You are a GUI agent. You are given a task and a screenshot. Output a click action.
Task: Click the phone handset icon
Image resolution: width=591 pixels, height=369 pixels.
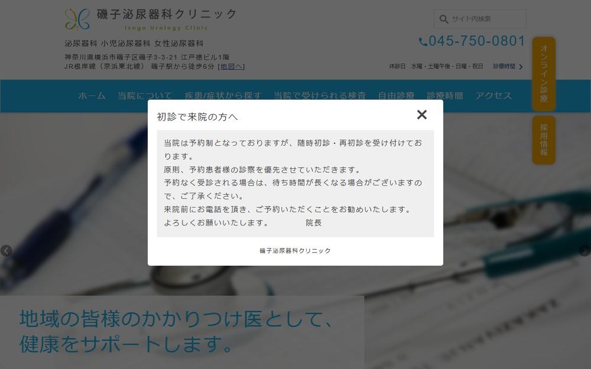point(423,42)
